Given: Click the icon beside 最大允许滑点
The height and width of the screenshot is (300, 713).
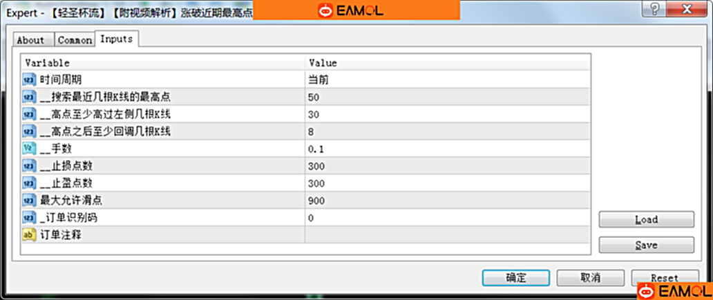Looking at the screenshot, I should pos(28,201).
